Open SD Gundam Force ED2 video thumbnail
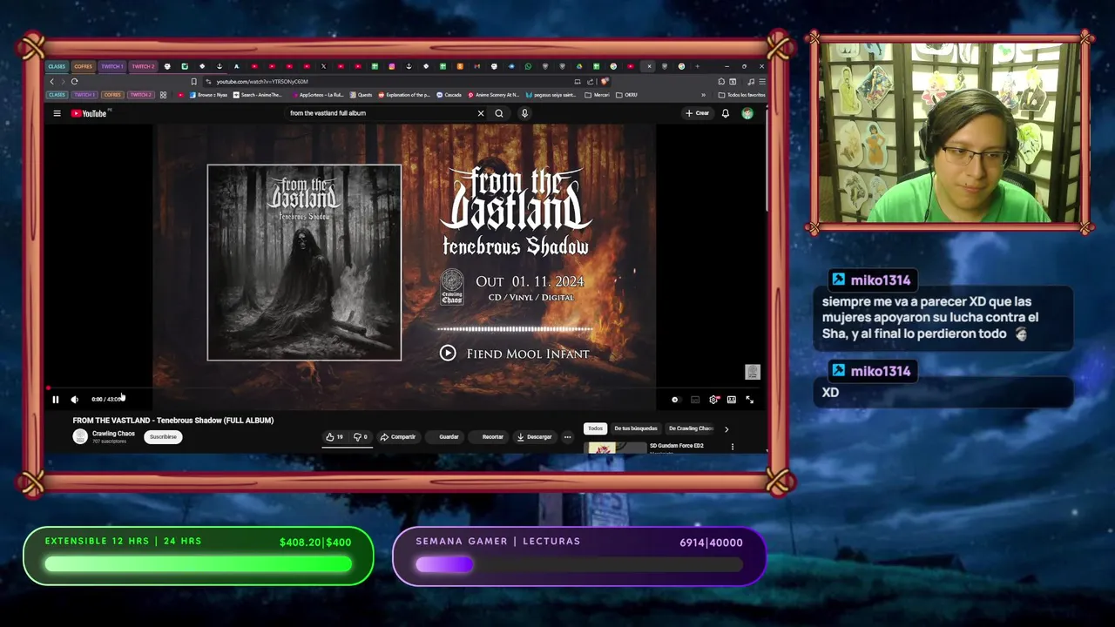 pos(615,448)
